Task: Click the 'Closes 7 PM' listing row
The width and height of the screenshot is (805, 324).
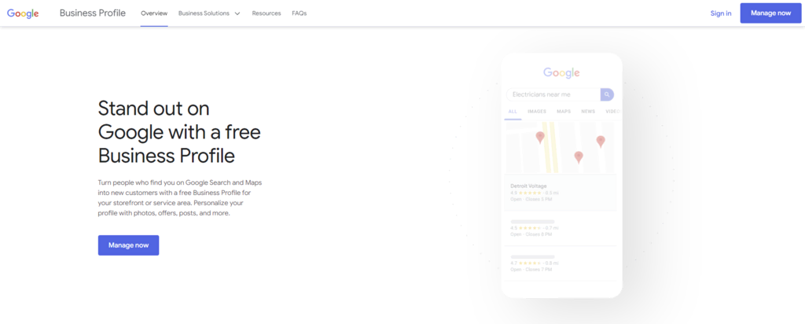Action: (561, 263)
